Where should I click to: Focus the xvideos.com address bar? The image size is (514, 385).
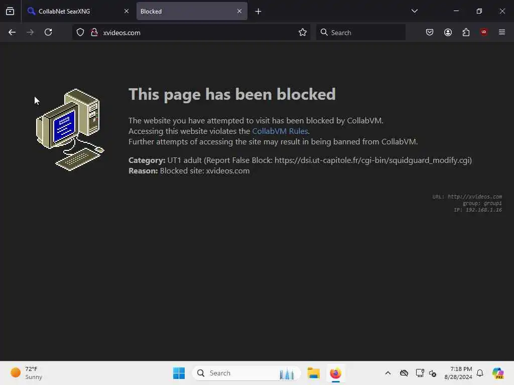tap(191, 33)
